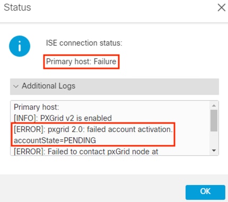Click inside the Additional Logs text area
The height and width of the screenshot is (202, 228).
point(110,128)
